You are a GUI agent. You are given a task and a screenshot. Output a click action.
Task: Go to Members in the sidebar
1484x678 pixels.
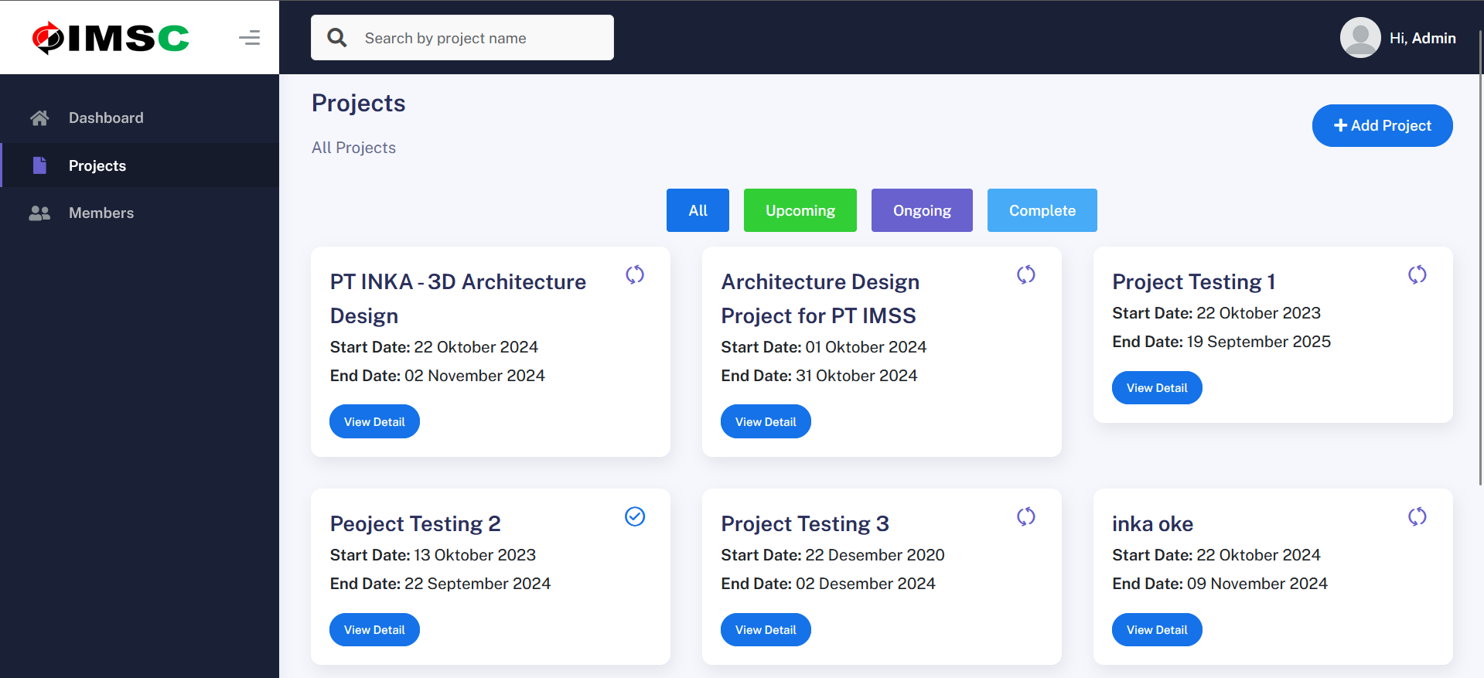(x=101, y=213)
